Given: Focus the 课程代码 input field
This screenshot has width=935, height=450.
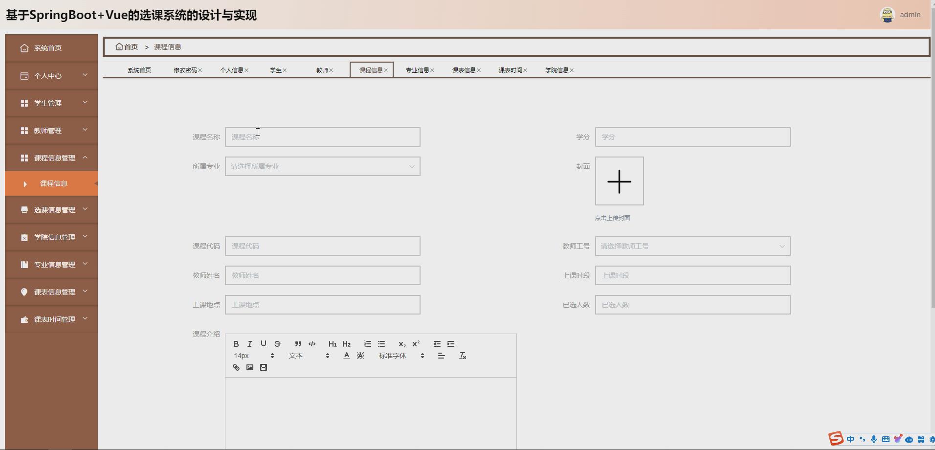Looking at the screenshot, I should tap(323, 246).
